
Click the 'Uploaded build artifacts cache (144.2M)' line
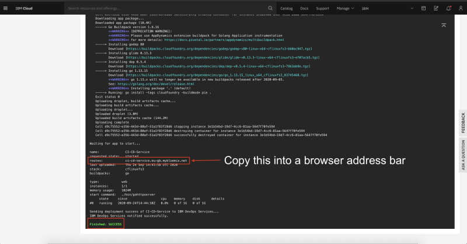(132, 118)
